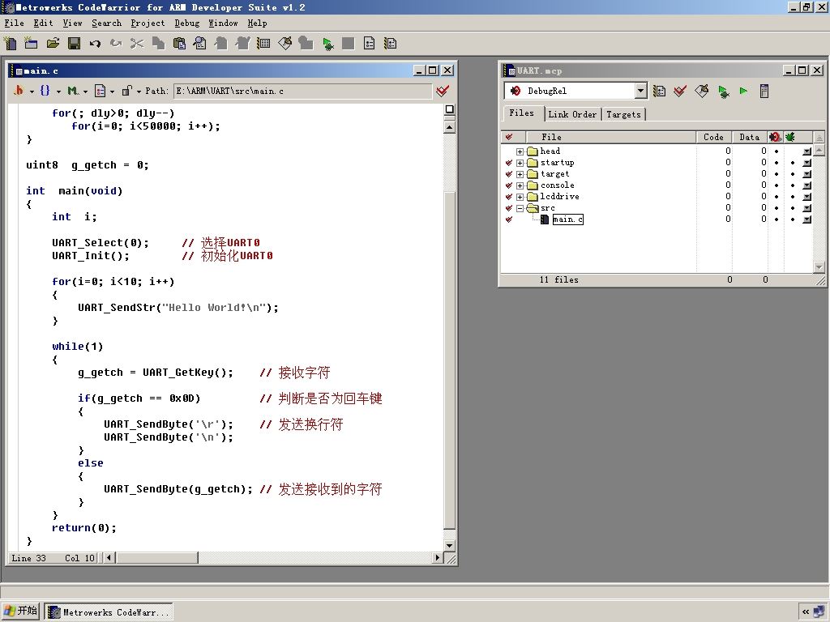Image resolution: width=830 pixels, height=622 pixels.
Task: Click Make icon in UART.mcp project toolbar
Action: tap(701, 91)
